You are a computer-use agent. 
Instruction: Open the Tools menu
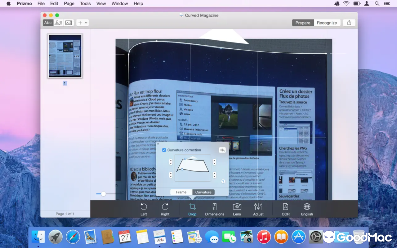coord(85,3)
